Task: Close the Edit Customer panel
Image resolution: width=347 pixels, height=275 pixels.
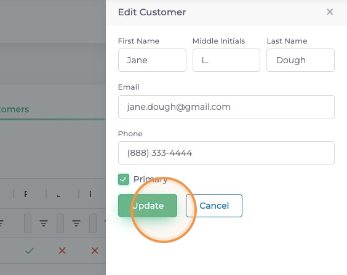Action: tap(330, 12)
